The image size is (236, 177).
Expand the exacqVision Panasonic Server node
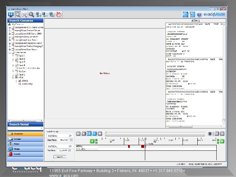[10, 43]
